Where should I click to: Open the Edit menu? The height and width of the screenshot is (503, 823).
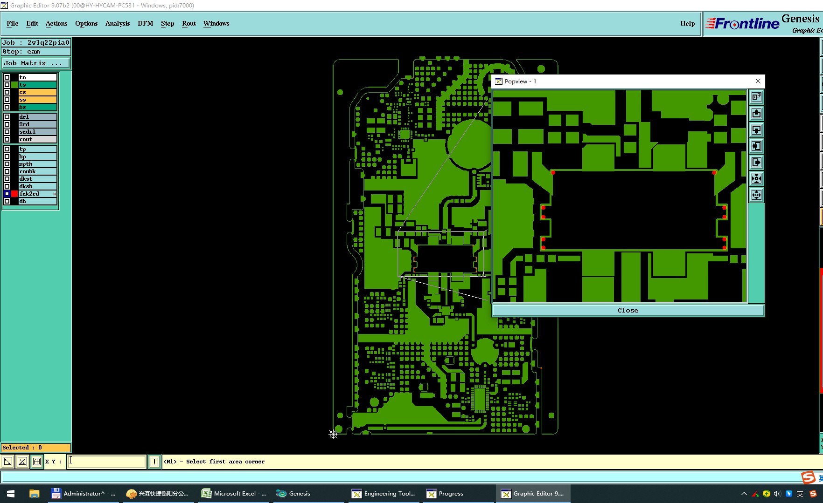pyautogui.click(x=32, y=23)
